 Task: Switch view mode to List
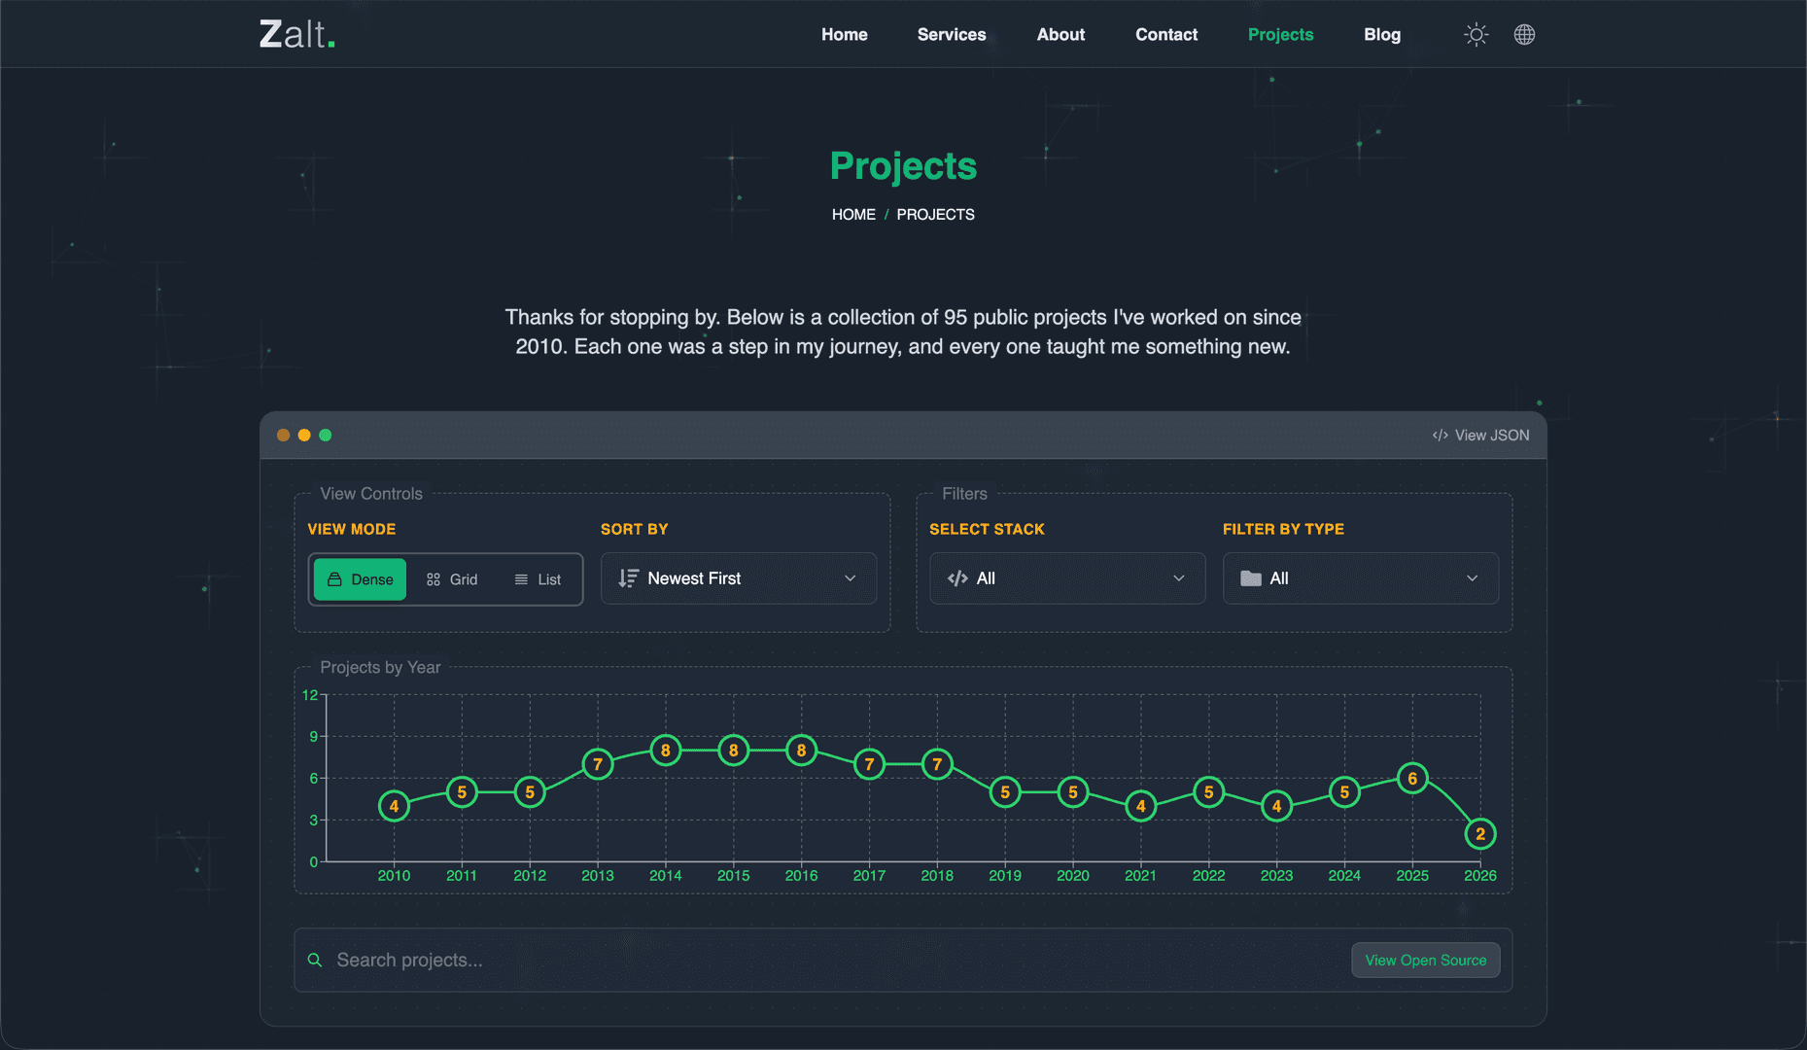tap(538, 579)
